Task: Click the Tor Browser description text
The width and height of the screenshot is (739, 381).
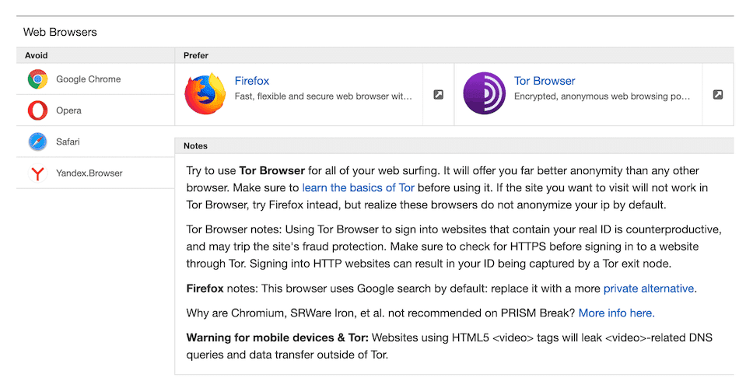Action: coord(602,97)
